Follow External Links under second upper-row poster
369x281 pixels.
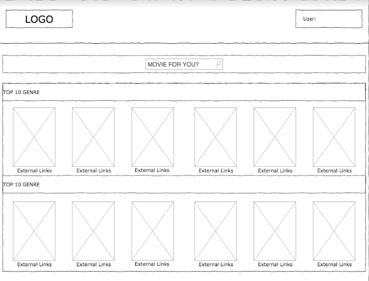[94, 170]
